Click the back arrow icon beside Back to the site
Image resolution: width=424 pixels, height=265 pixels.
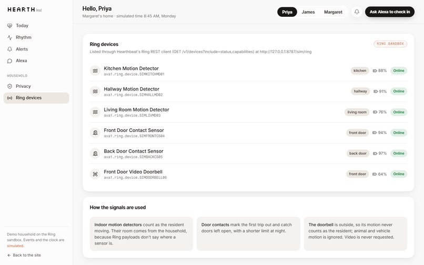9,255
